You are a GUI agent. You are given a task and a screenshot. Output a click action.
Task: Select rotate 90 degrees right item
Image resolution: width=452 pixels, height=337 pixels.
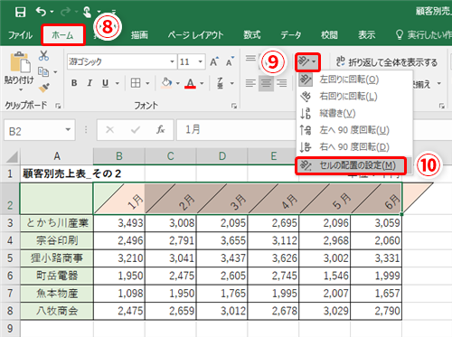pyautogui.click(x=354, y=147)
